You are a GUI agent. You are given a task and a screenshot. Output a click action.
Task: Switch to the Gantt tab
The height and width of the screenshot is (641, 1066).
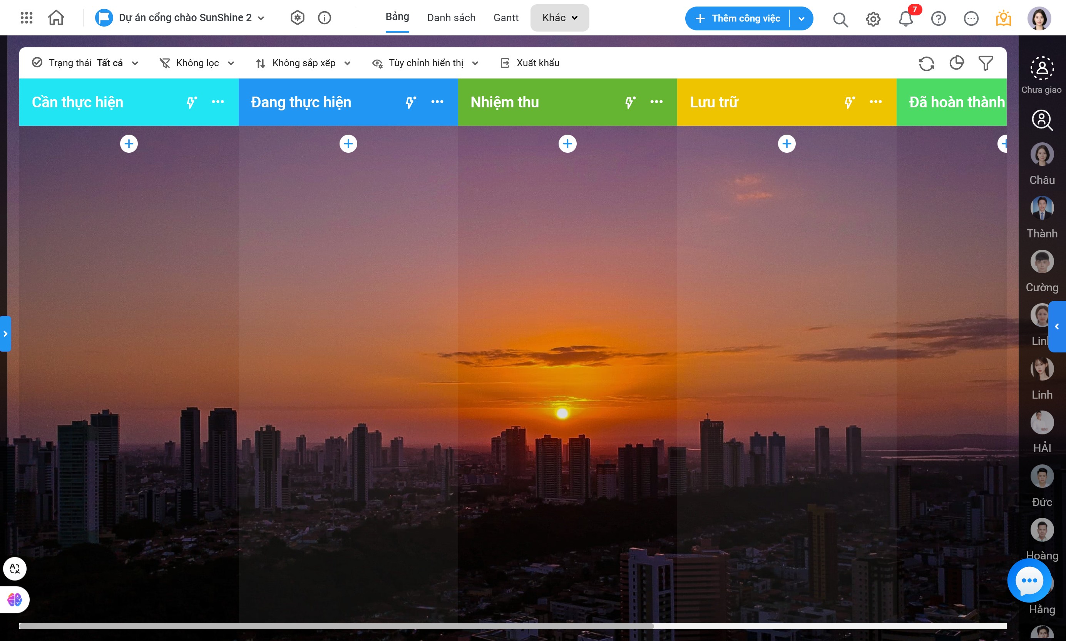coord(505,18)
